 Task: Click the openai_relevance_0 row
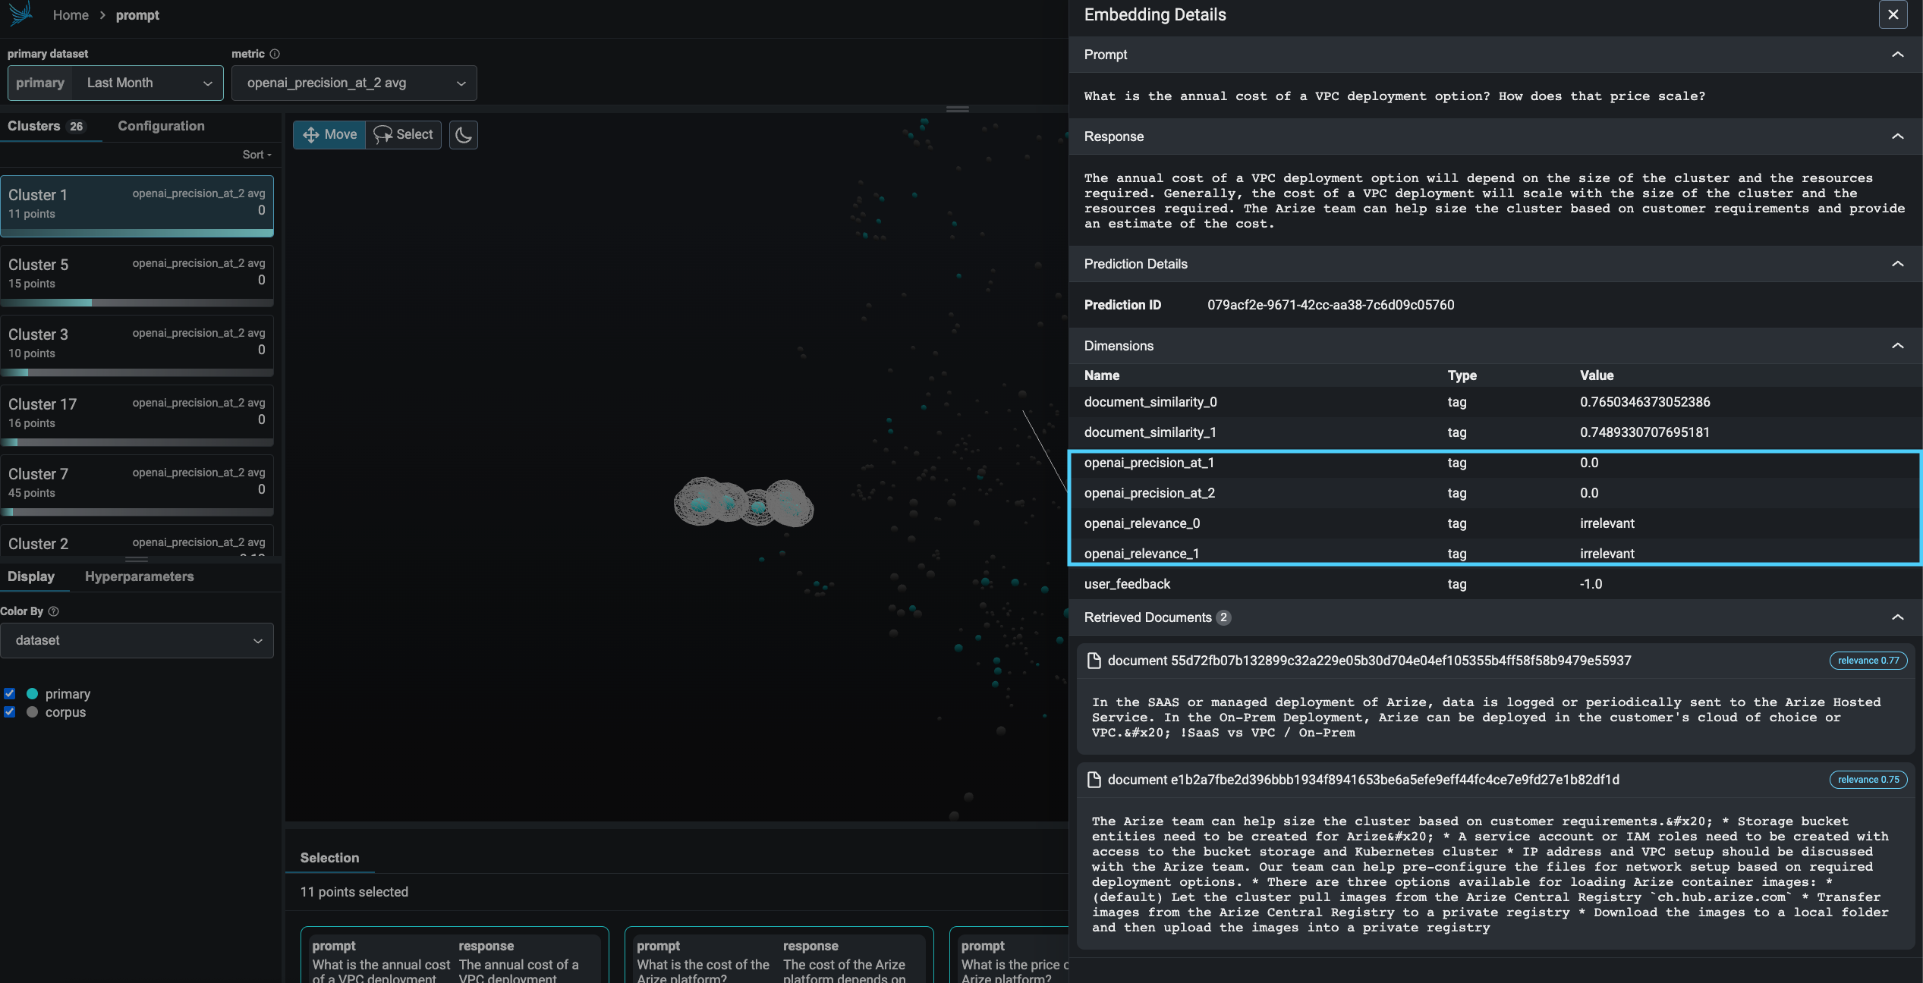[x=1495, y=523]
